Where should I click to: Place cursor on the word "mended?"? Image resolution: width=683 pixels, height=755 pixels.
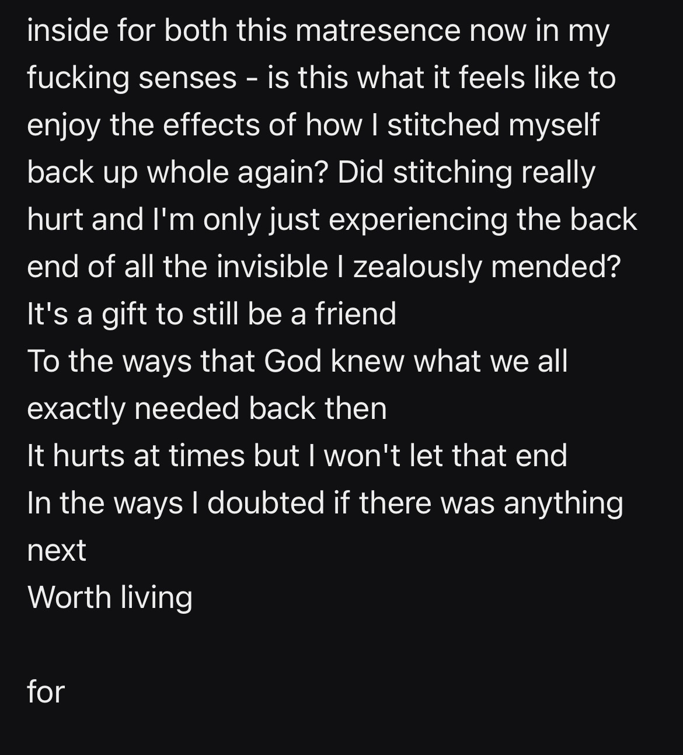pyautogui.click(x=555, y=267)
